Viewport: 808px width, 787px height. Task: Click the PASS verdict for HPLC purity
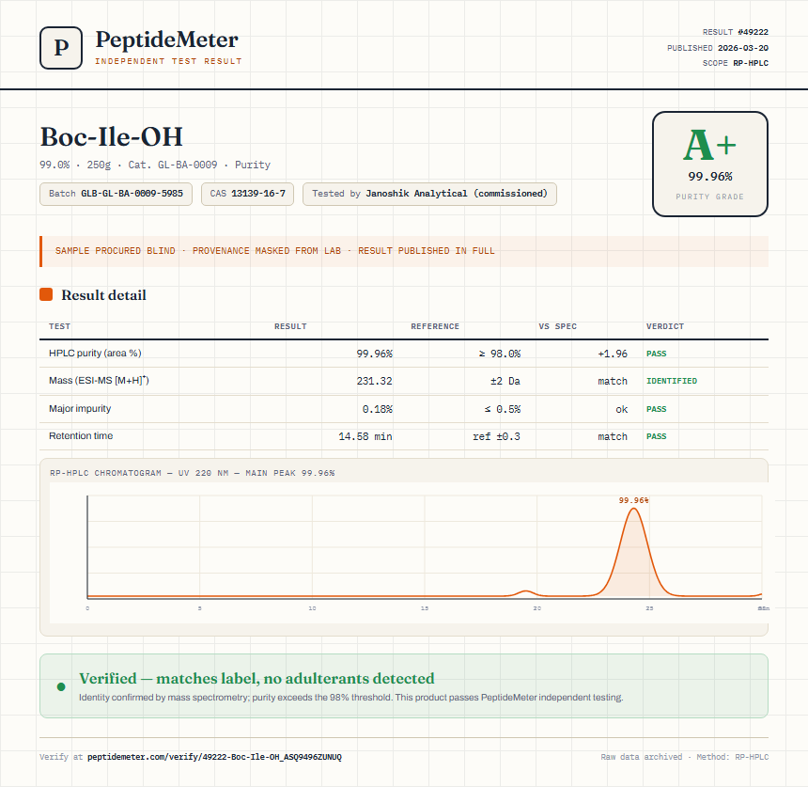click(x=656, y=354)
